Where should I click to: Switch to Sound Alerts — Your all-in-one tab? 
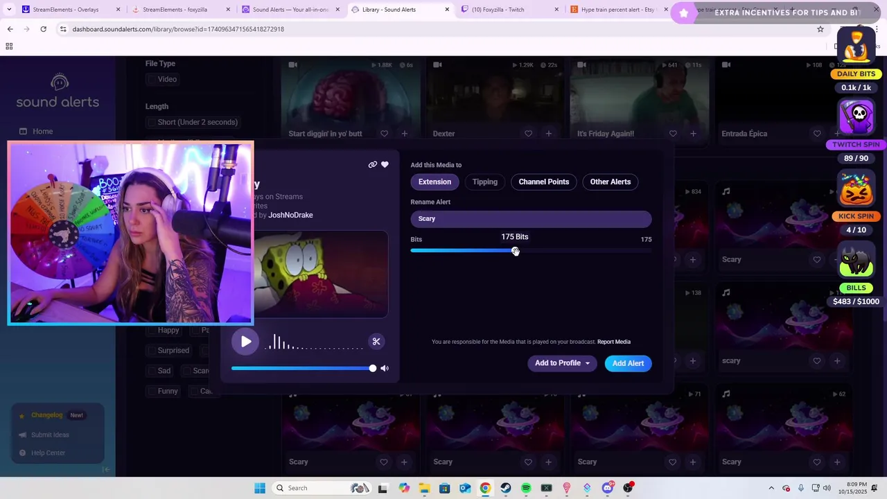pyautogui.click(x=290, y=10)
